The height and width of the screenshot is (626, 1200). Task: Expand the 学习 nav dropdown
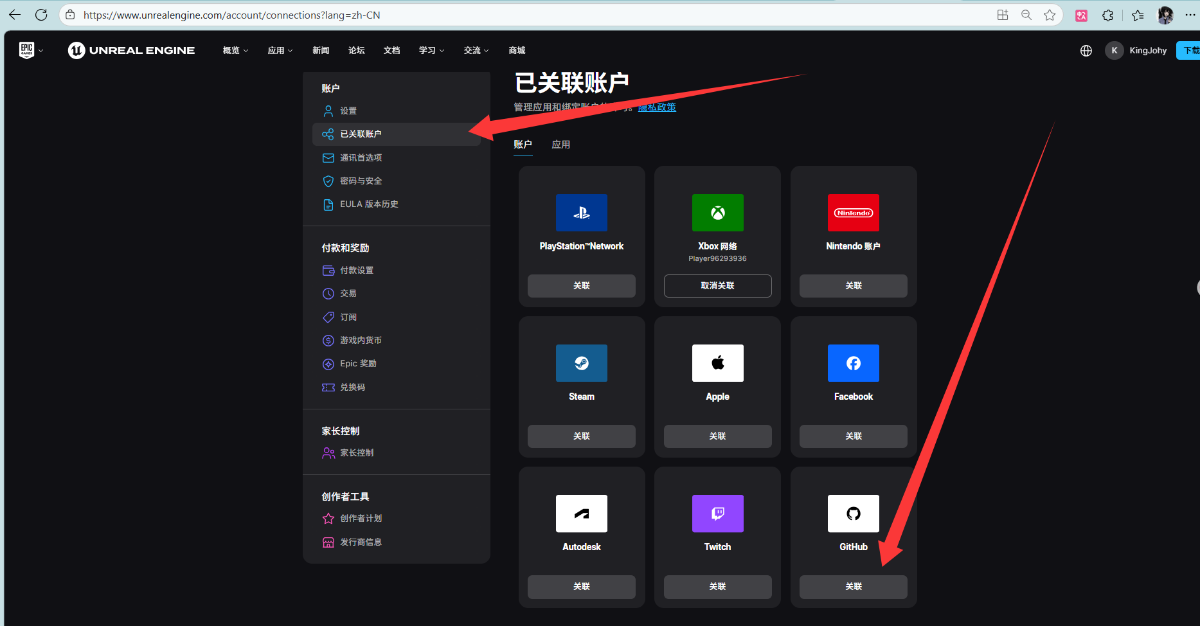click(x=431, y=51)
